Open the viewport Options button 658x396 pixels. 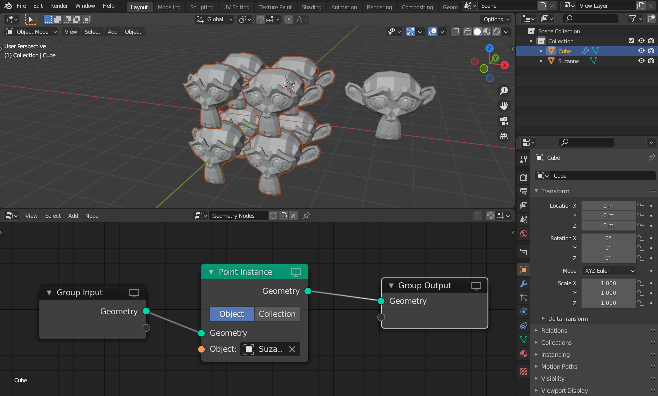[496, 19]
